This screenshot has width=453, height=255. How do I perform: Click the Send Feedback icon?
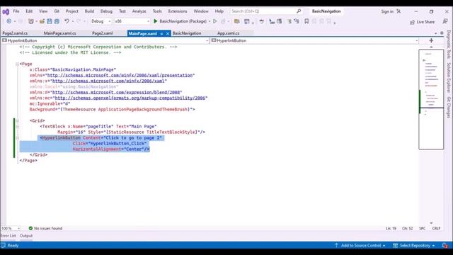[x=445, y=22]
